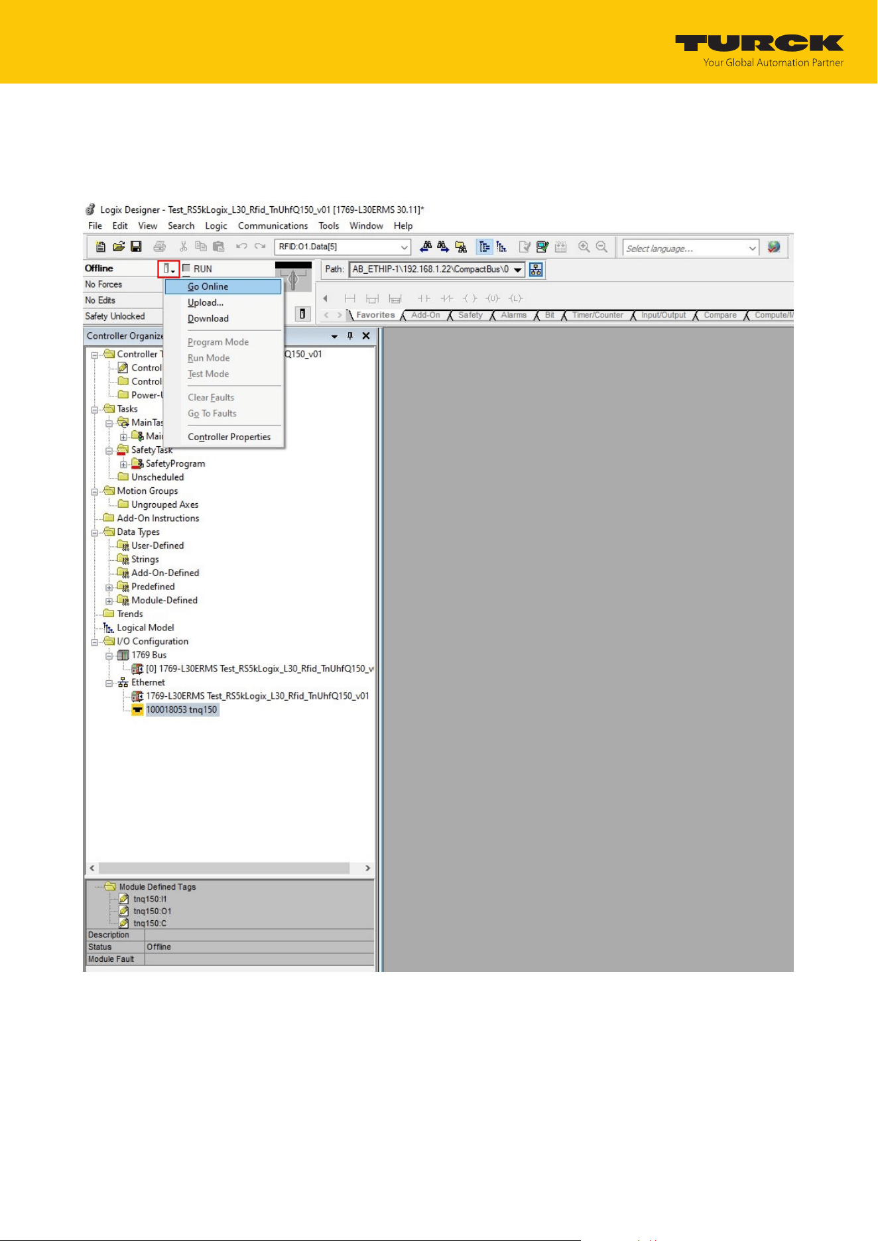Collapse the Data Types node
Screen dimensions: 878x1241
95,533
